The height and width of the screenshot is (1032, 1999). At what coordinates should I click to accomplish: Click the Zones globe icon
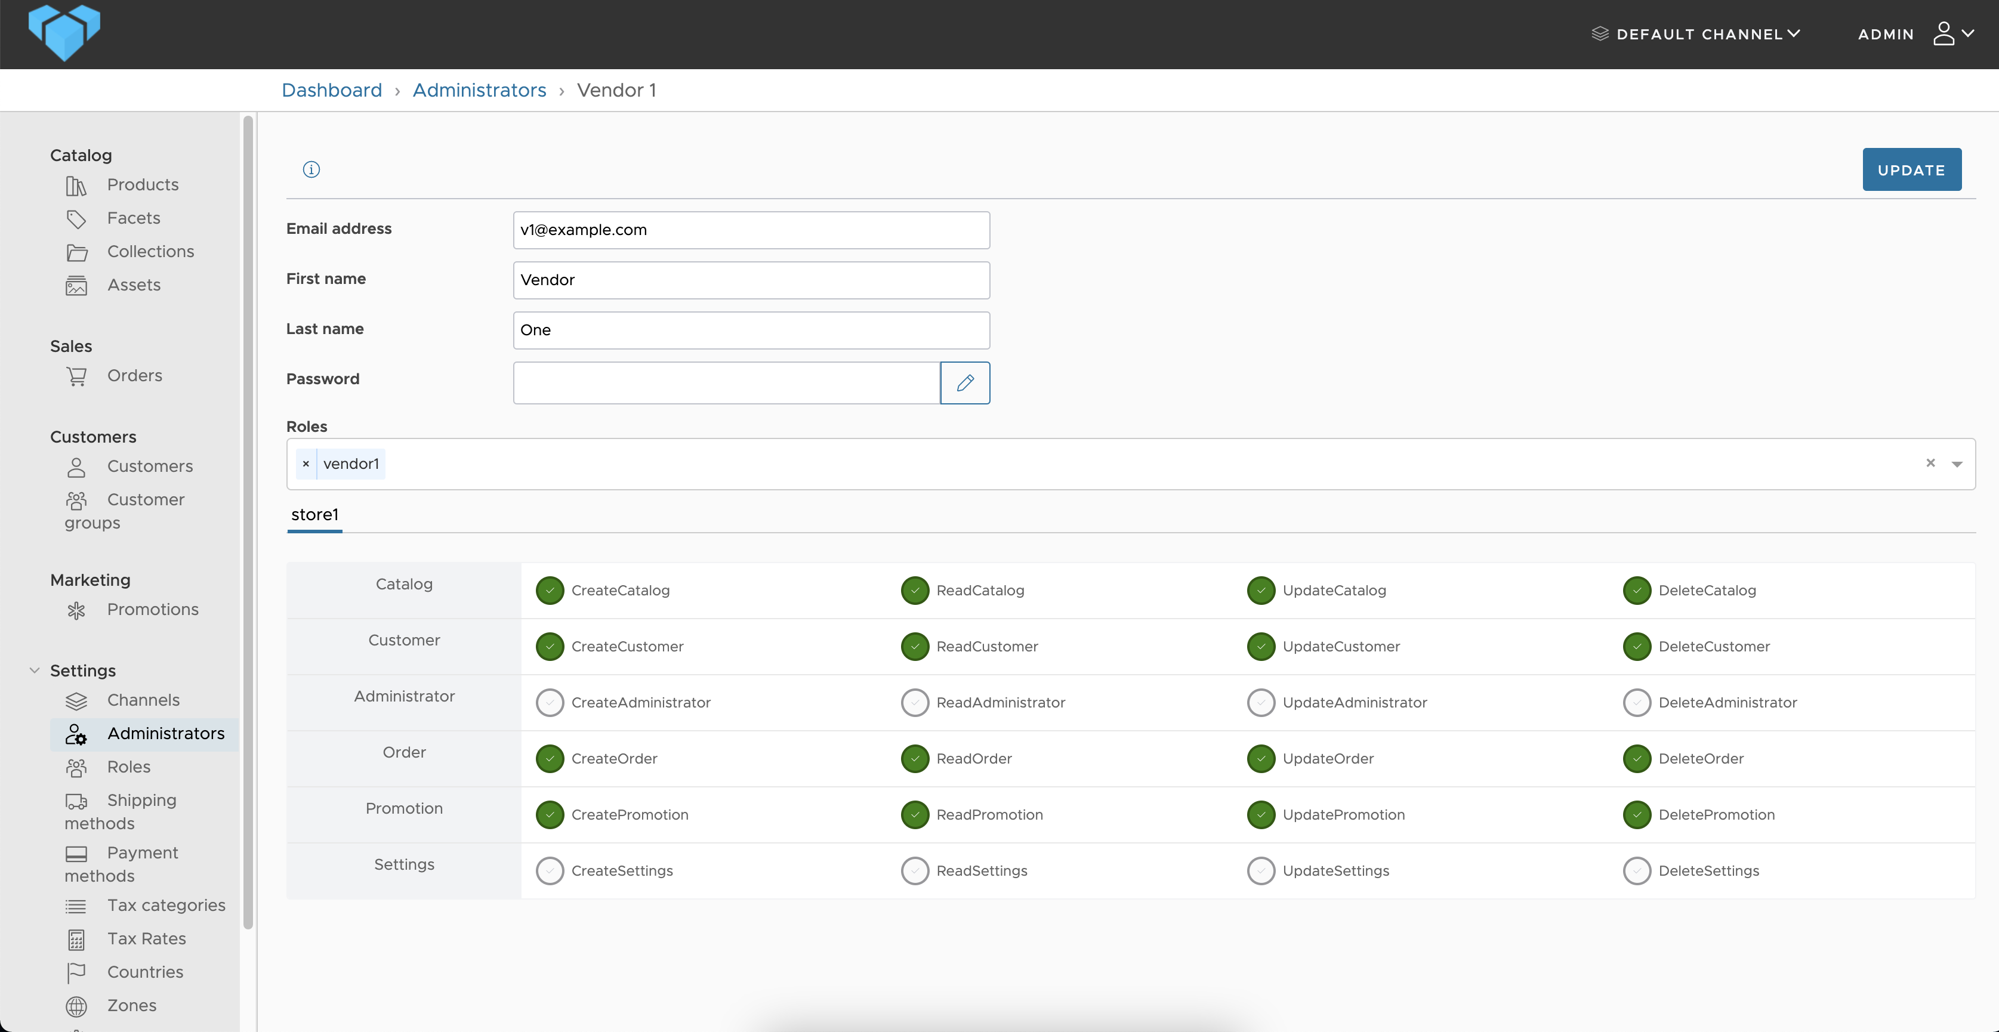click(76, 1006)
